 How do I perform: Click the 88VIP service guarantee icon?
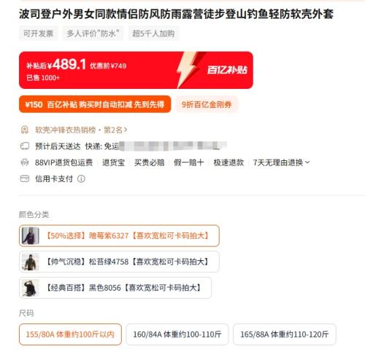pos(25,162)
